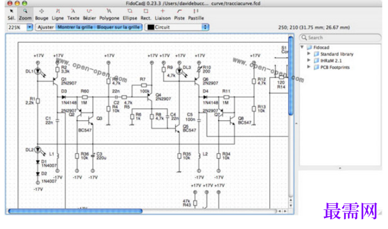Collapse the Fidocad tree node
The image size is (388, 229).
pos(302,47)
